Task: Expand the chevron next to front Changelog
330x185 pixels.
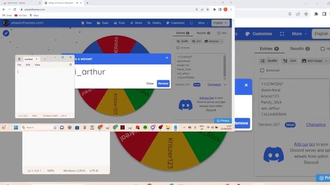Action: (225, 85)
